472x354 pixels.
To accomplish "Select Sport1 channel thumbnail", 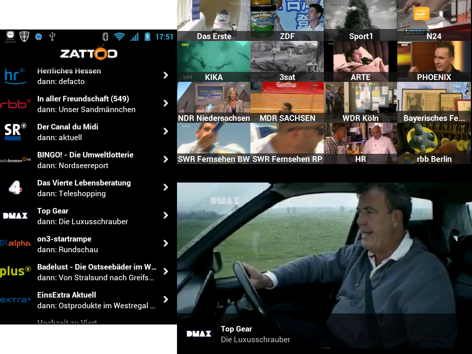I will click(x=360, y=20).
